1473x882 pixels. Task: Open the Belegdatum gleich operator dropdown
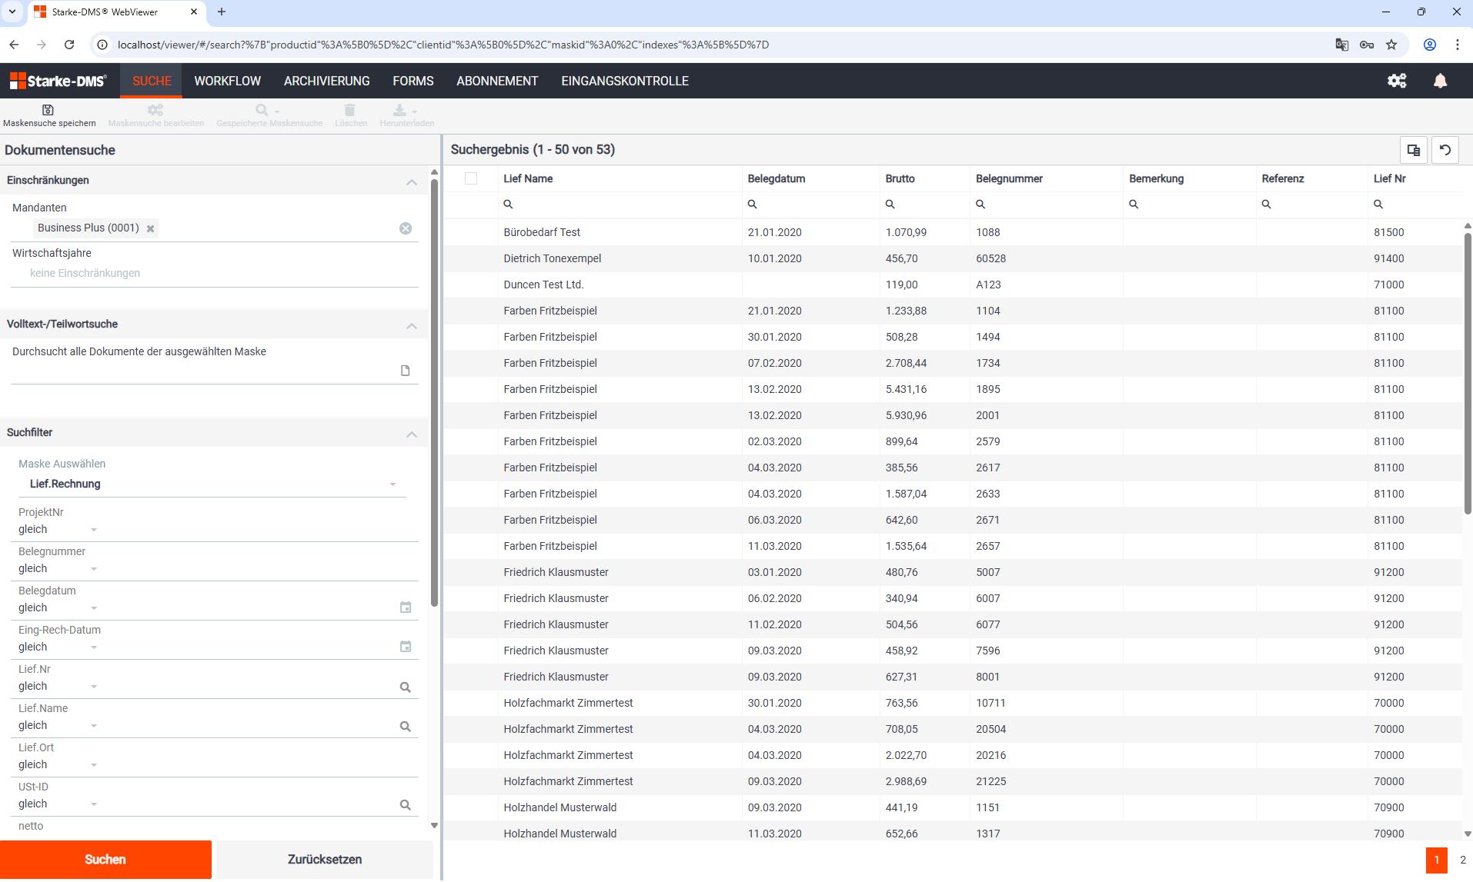[58, 608]
